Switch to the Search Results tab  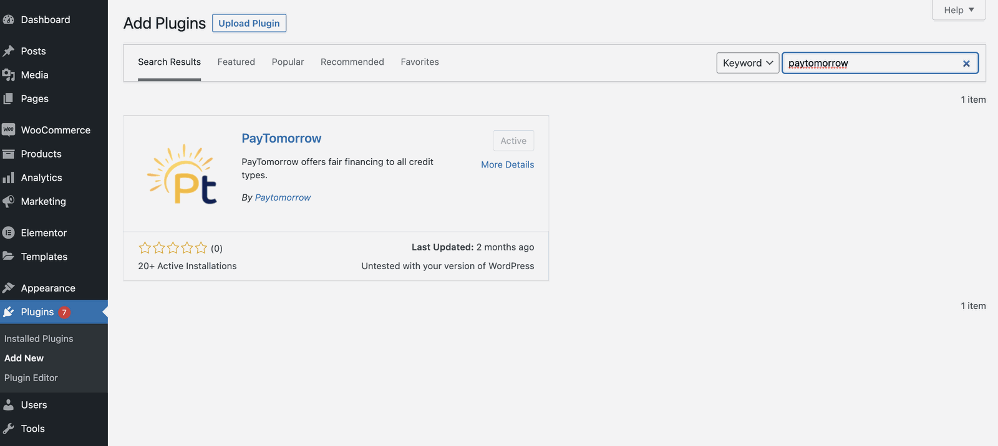point(169,62)
